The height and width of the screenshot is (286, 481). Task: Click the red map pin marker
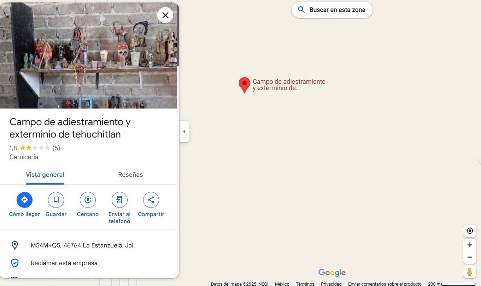pos(244,84)
